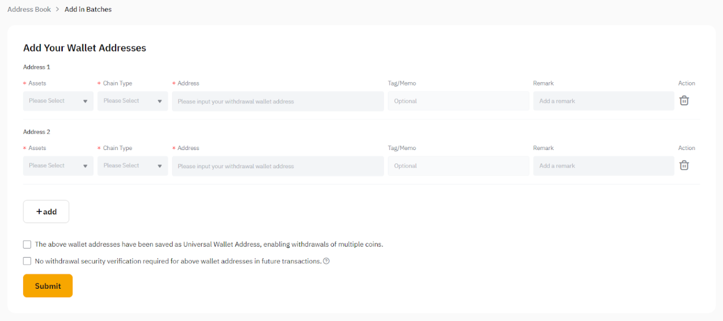Expand the Assets dropdown for Address 2
Screen dimensions: 723x321
click(58, 165)
